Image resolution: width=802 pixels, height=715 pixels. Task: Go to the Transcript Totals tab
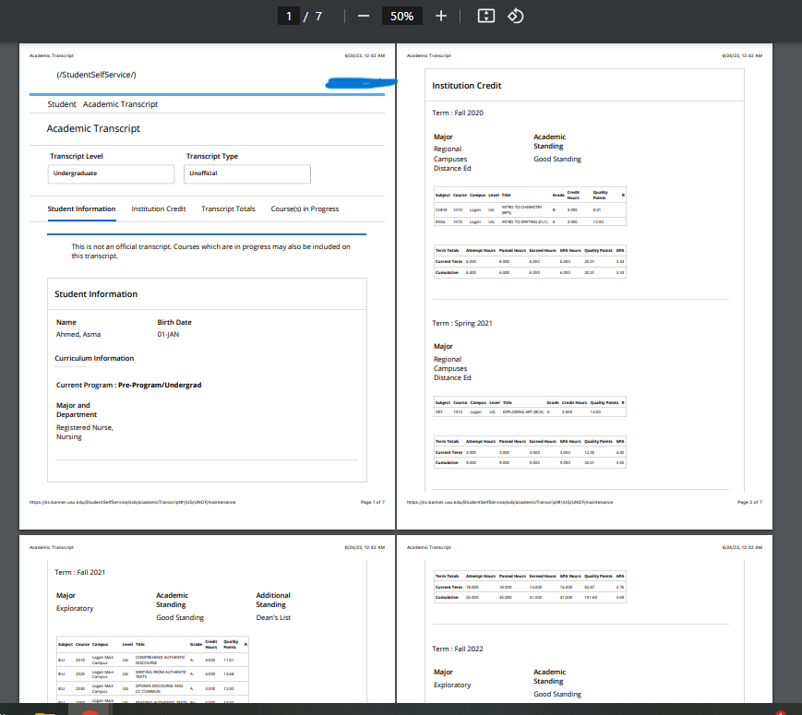[x=228, y=209]
